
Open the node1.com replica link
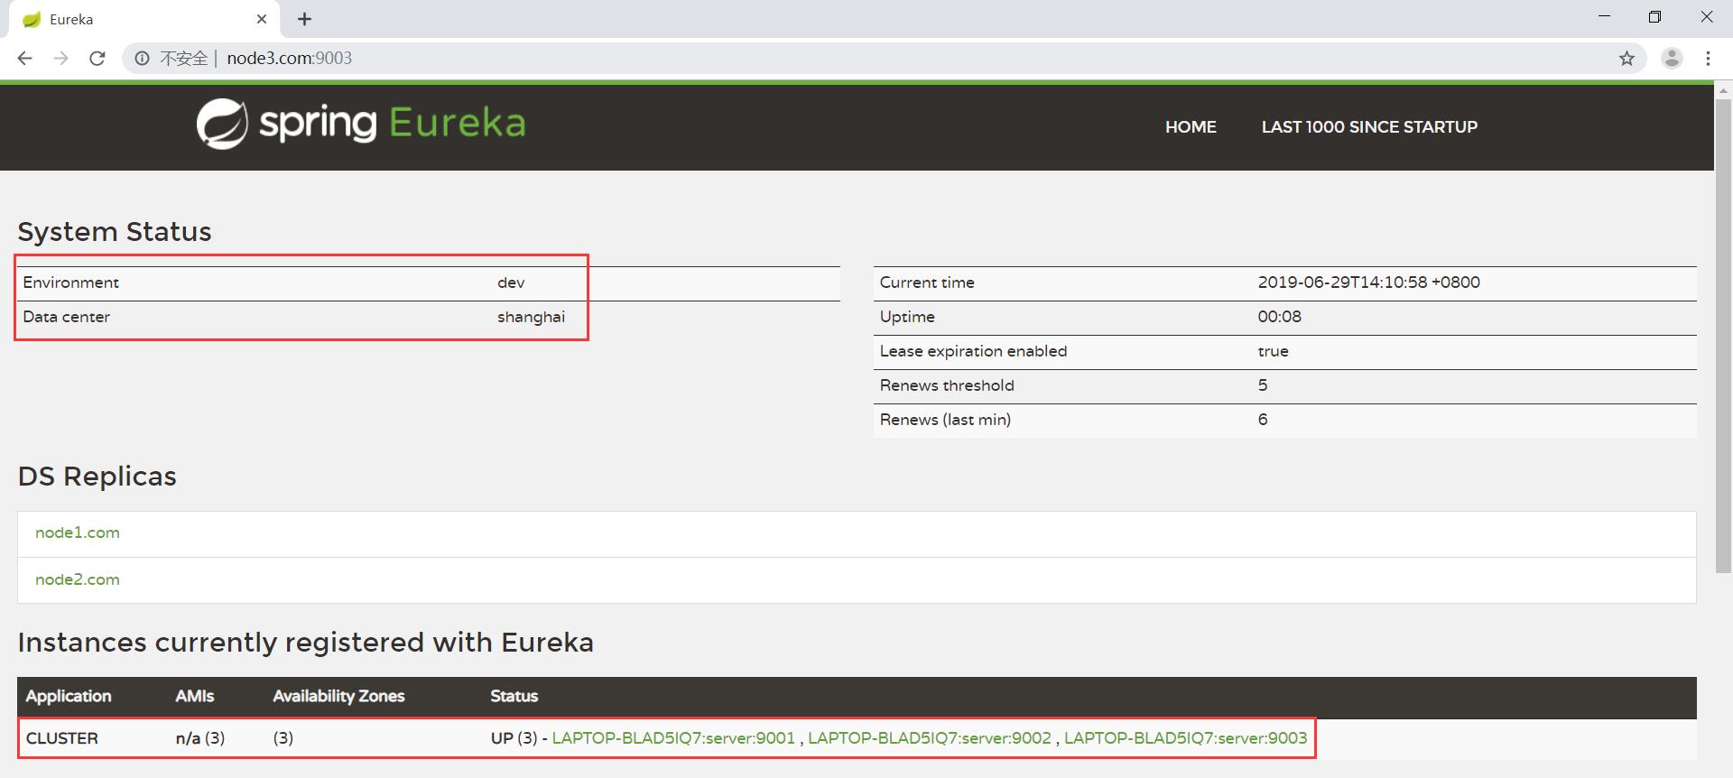(x=78, y=533)
